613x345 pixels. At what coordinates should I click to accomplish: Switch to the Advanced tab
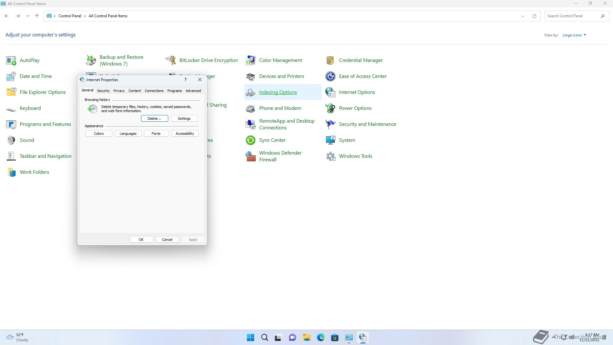coord(193,91)
